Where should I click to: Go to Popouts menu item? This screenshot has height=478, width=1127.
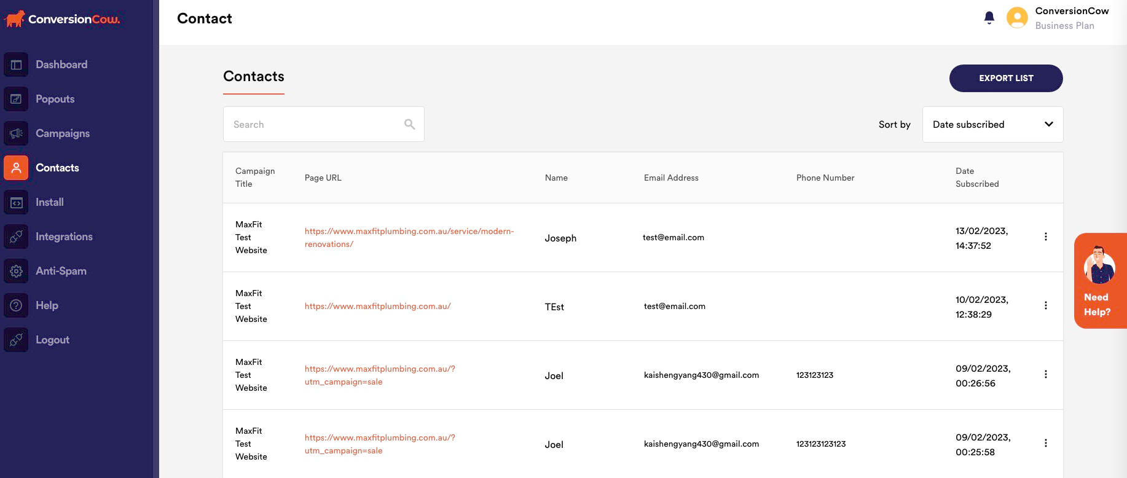click(55, 99)
